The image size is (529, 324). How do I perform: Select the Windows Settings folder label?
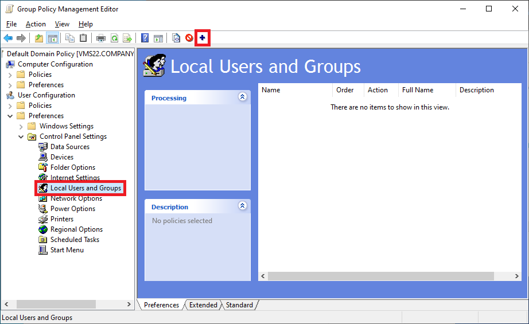pos(67,126)
